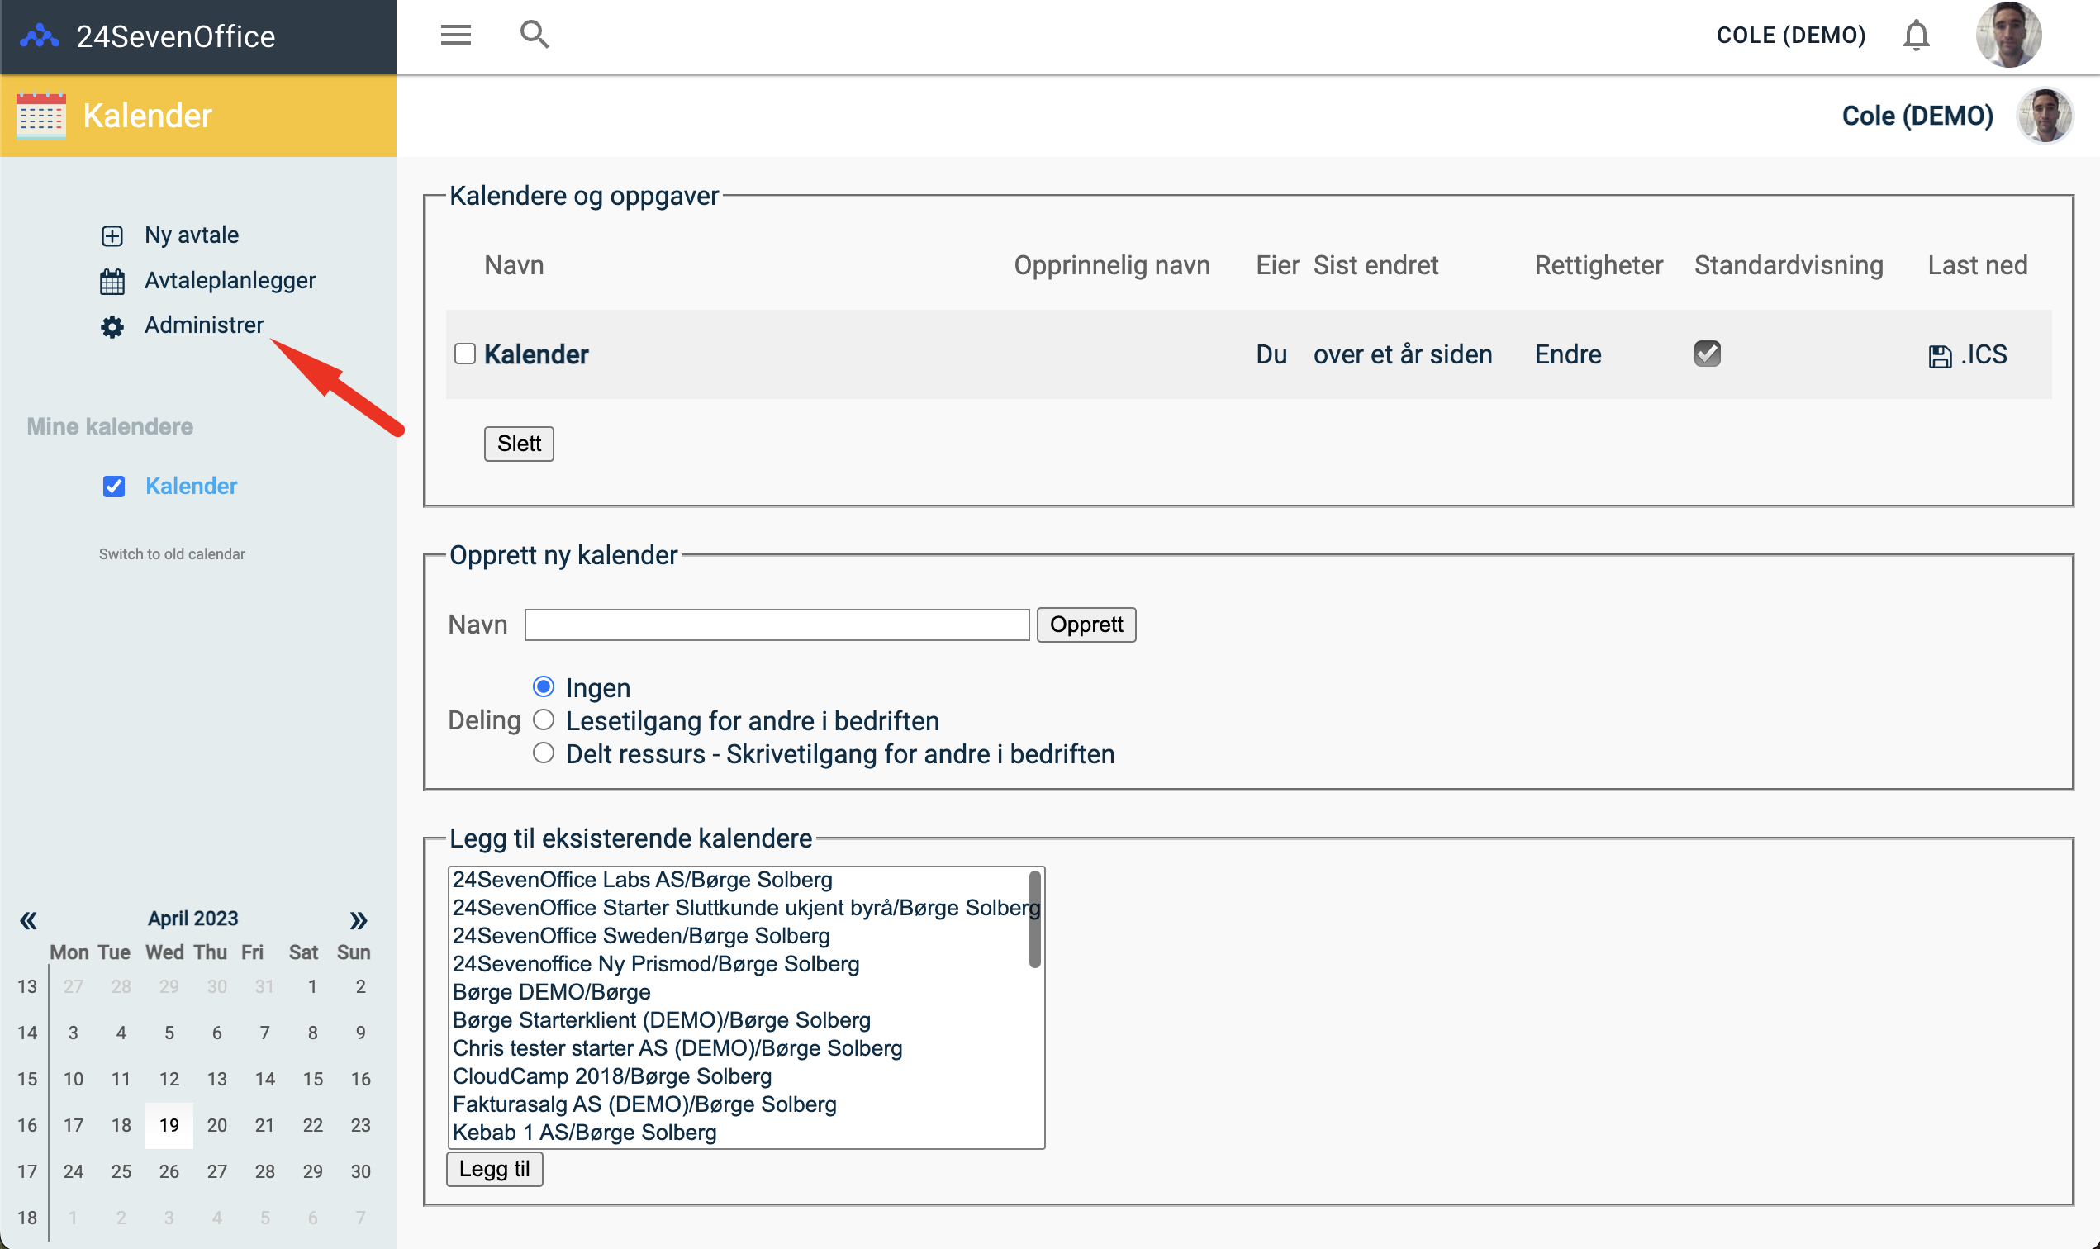Click Switch to old calendar link
The width and height of the screenshot is (2100, 1249).
coord(172,553)
